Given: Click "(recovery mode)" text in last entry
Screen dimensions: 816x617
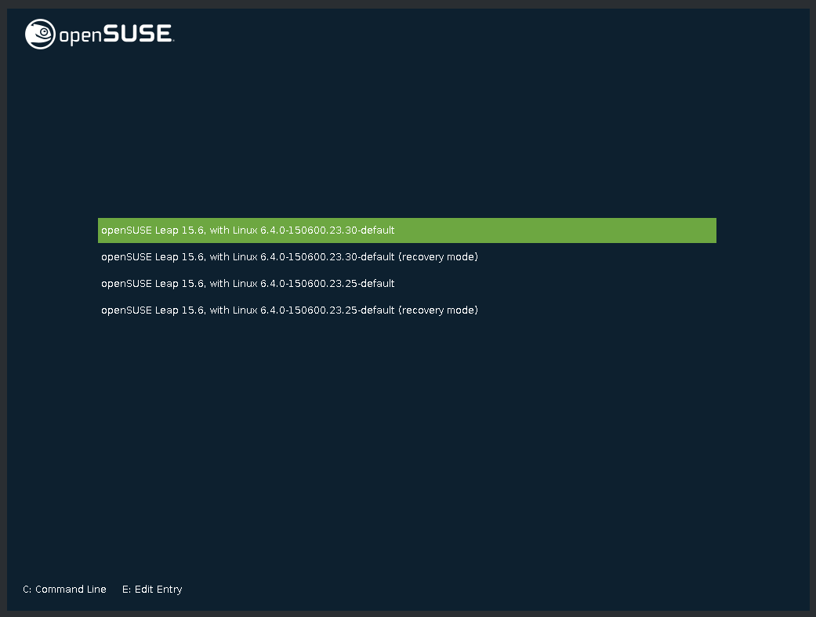Looking at the screenshot, I should pyautogui.click(x=438, y=310).
